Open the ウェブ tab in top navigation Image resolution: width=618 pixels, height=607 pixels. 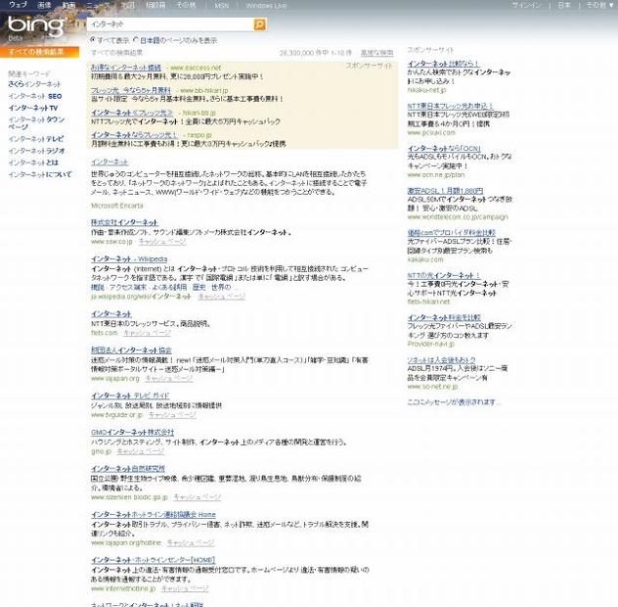[x=18, y=5]
